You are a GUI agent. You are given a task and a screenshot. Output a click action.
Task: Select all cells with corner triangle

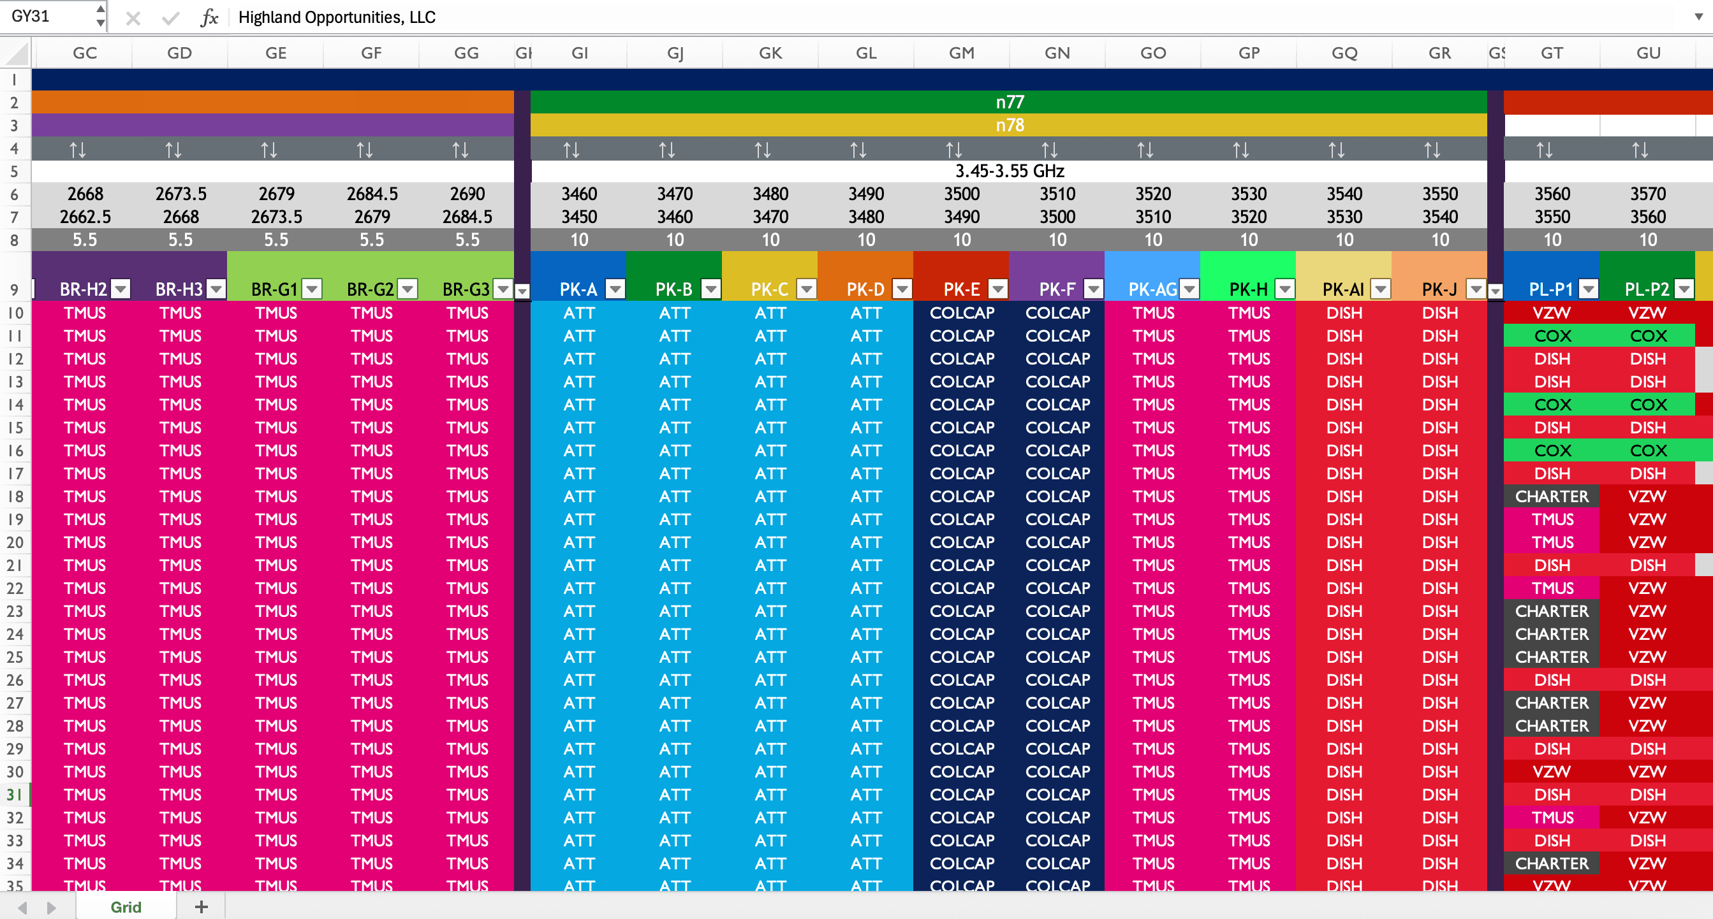coord(18,53)
